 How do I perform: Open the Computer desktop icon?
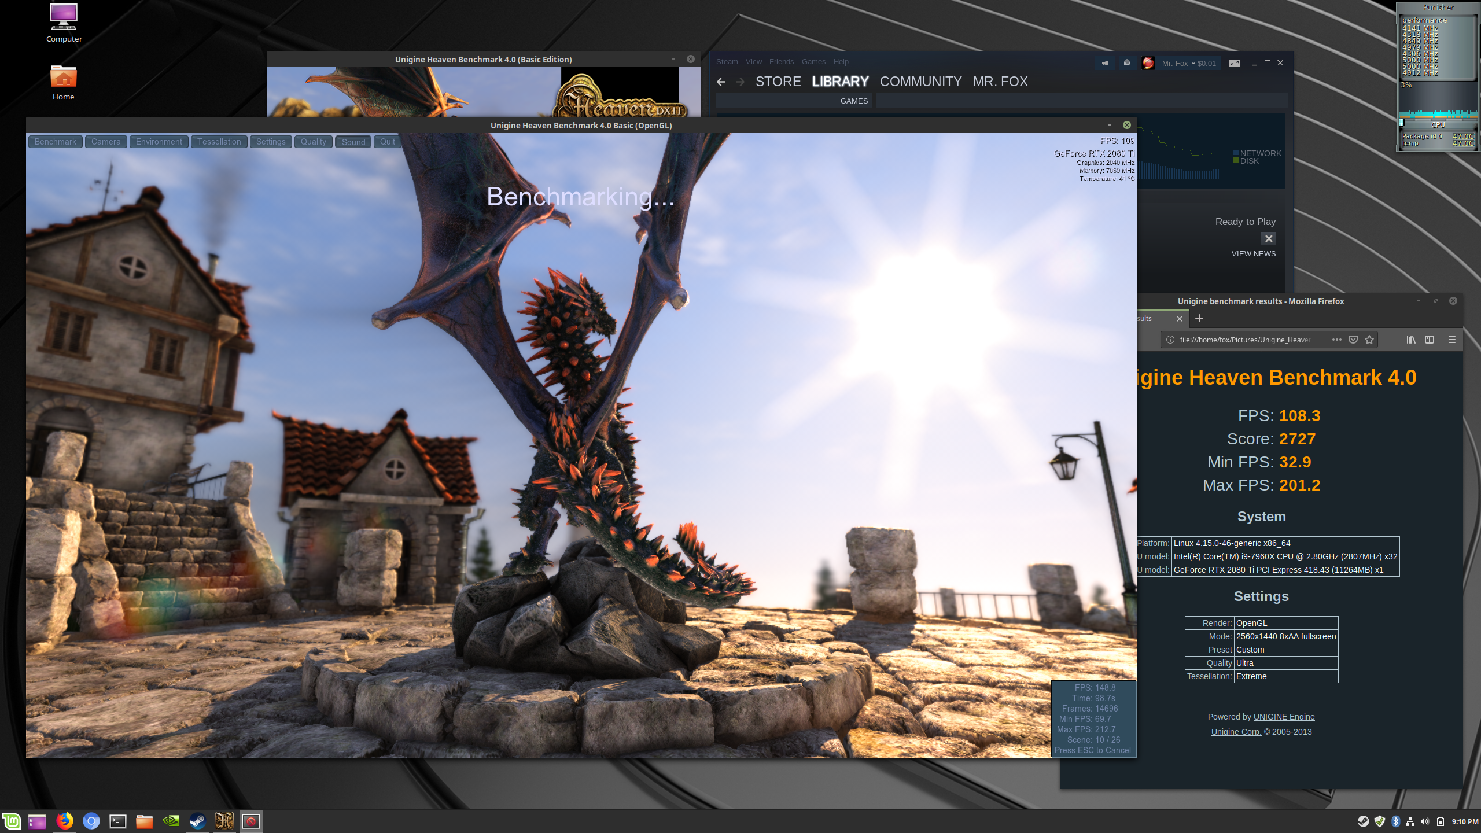(x=64, y=23)
